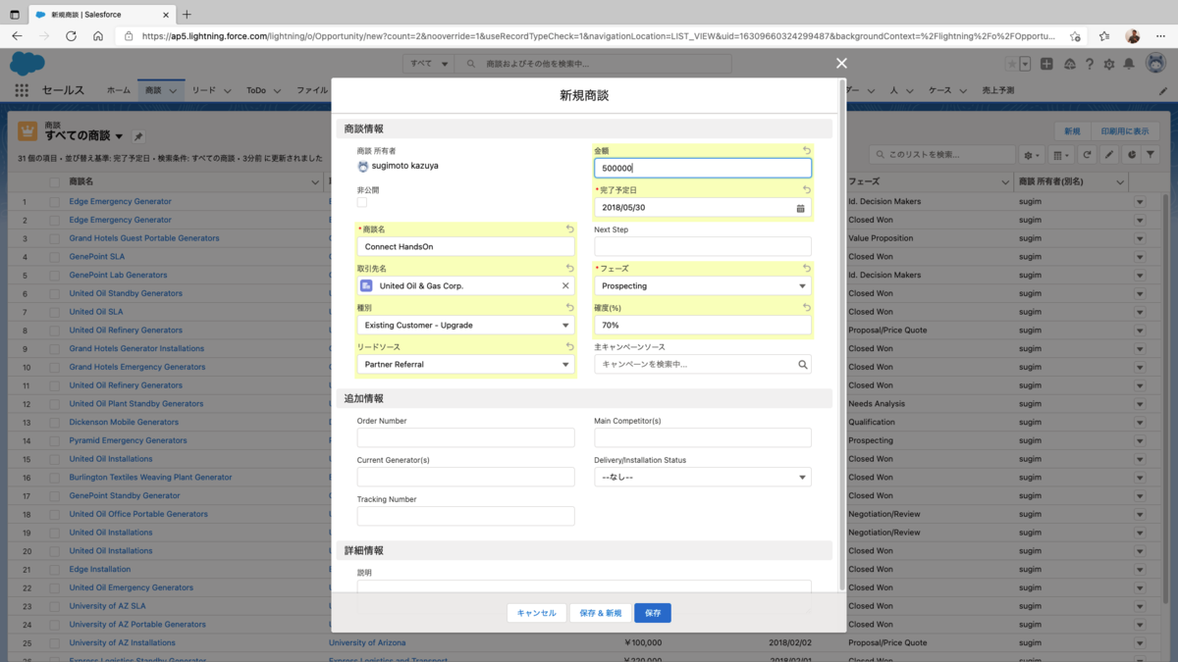Open the ToDo navigation tab
This screenshot has height=662, width=1178.
(256, 90)
